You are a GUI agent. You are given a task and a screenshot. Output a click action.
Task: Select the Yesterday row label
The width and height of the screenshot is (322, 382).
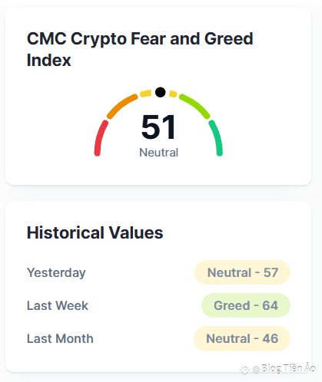56,273
